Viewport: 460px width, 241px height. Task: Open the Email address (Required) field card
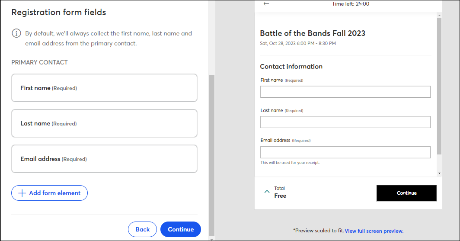point(104,159)
